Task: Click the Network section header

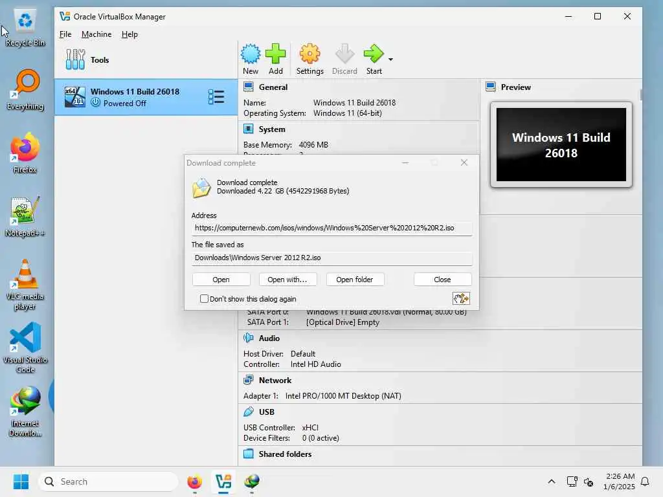Action: click(x=275, y=381)
